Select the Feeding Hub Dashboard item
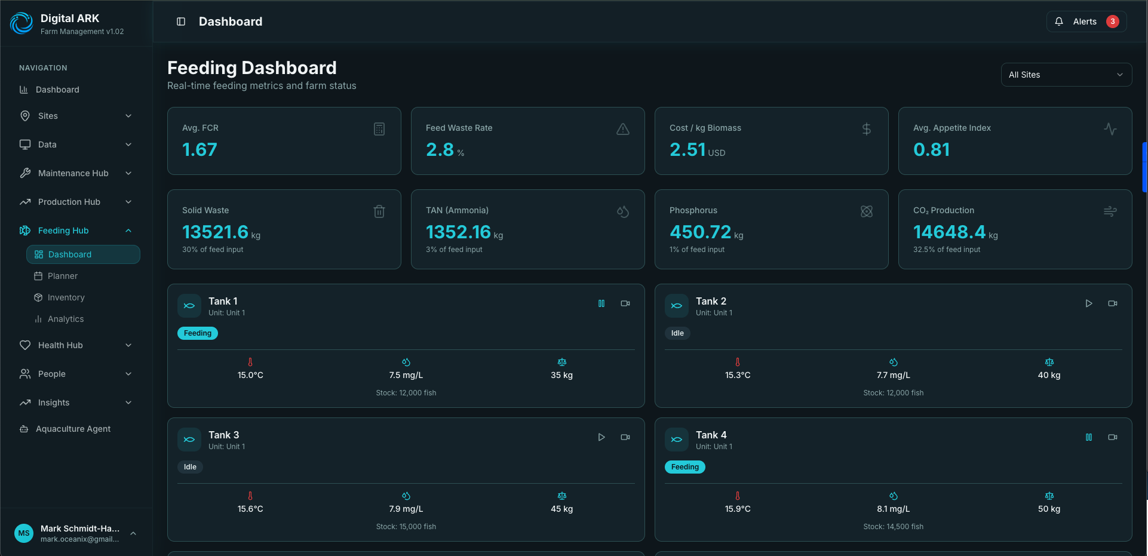This screenshot has width=1148, height=556. pos(83,254)
